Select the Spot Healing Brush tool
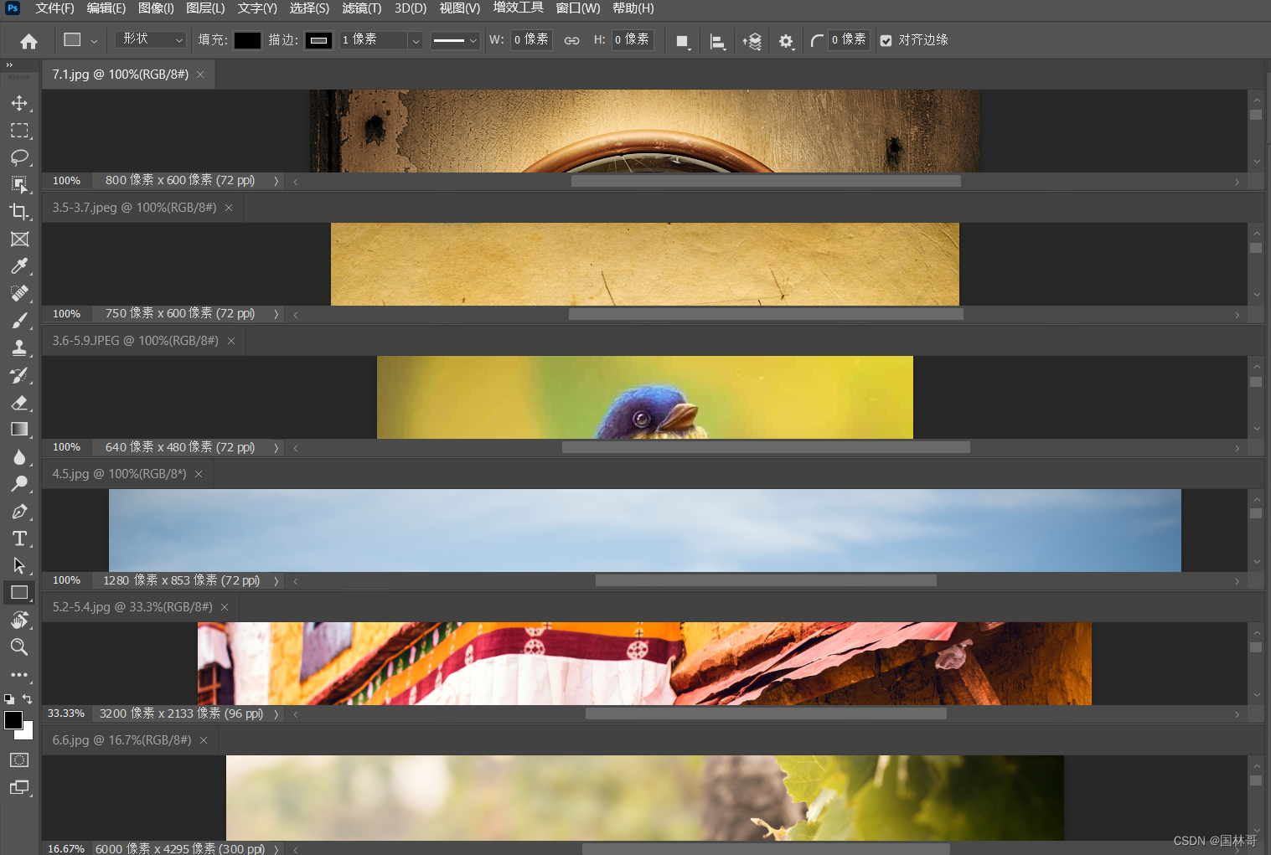 pos(19,293)
